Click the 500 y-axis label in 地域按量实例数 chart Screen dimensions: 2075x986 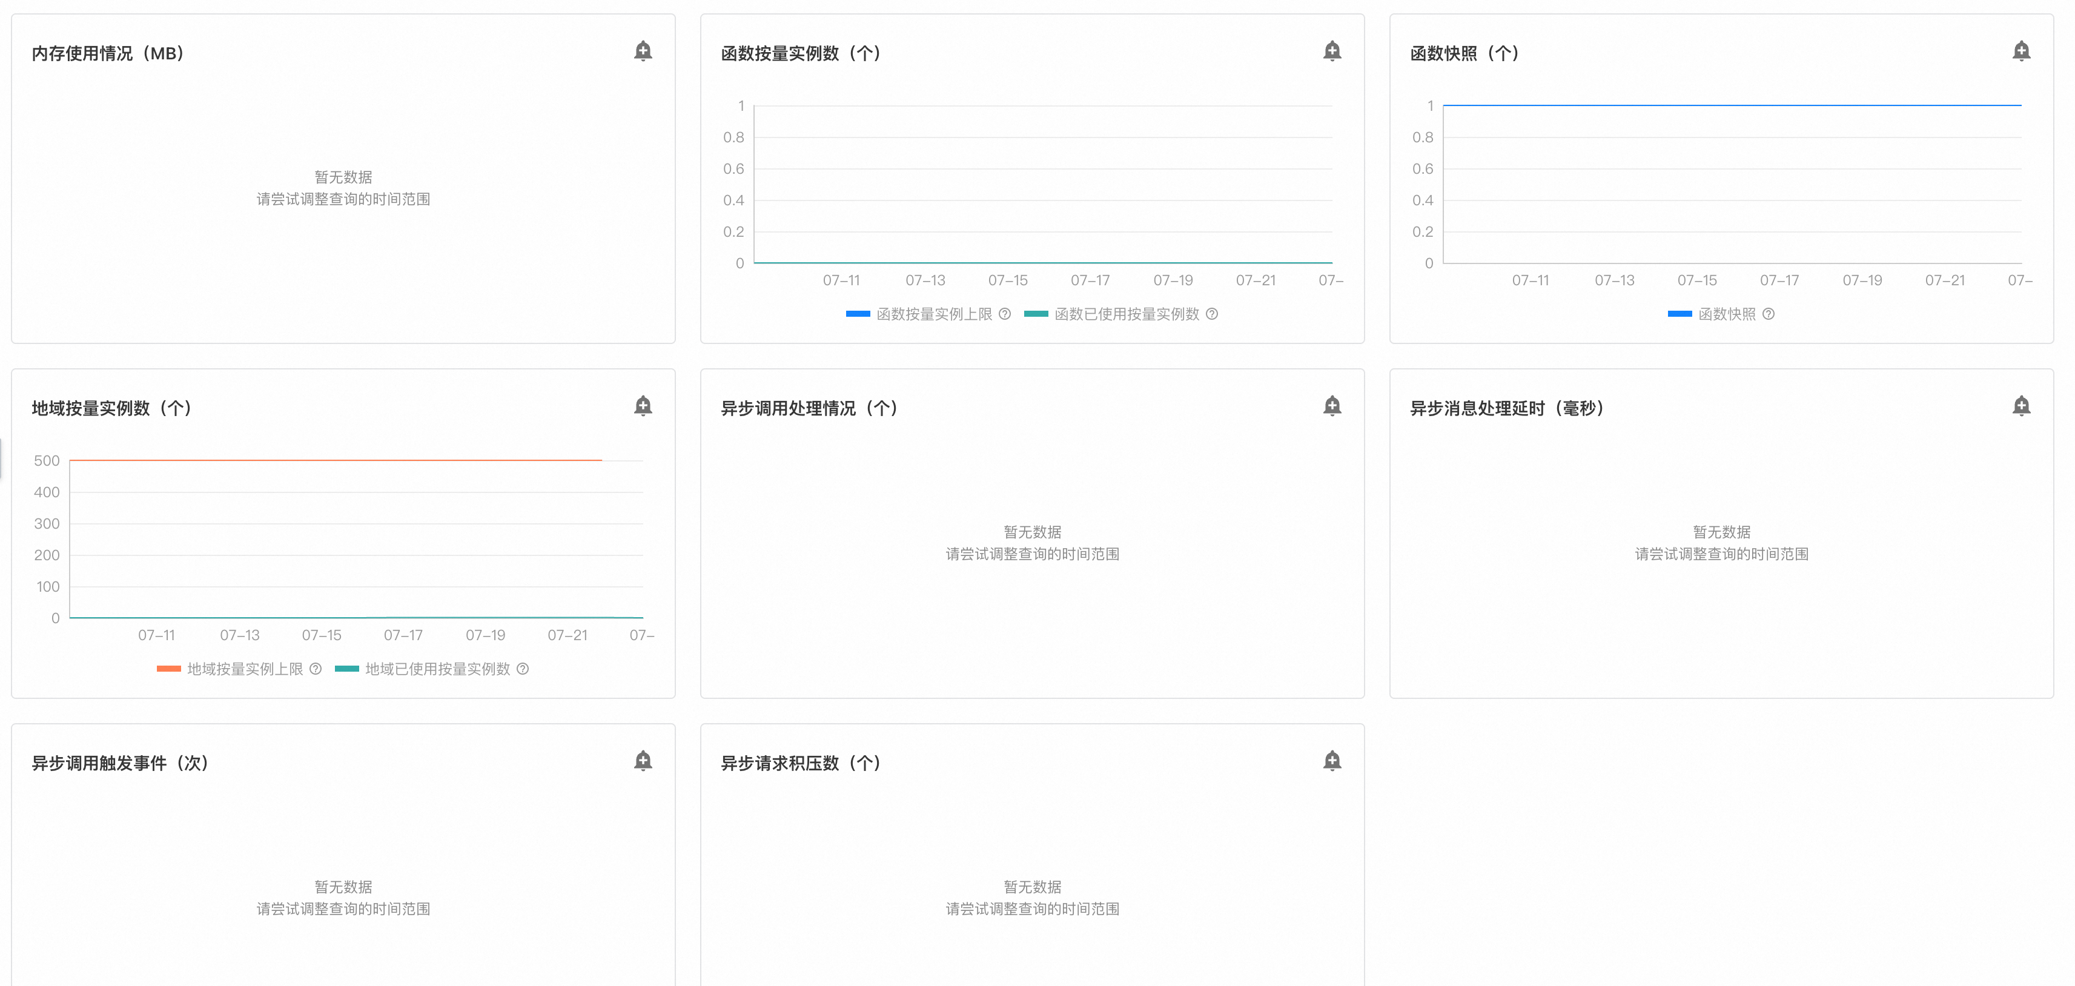coord(47,461)
